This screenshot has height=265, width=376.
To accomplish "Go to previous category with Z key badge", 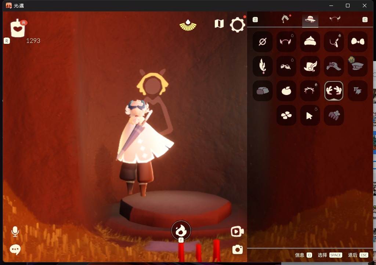I will 255,20.
